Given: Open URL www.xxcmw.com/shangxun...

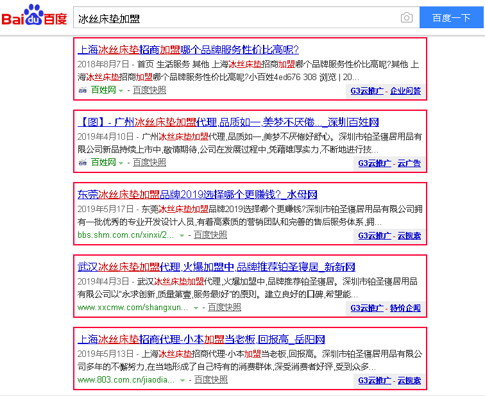Looking at the screenshot, I should [133, 308].
